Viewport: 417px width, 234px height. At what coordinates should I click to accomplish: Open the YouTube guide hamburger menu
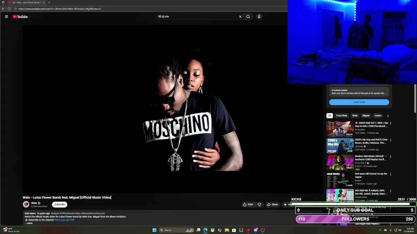coord(7,17)
